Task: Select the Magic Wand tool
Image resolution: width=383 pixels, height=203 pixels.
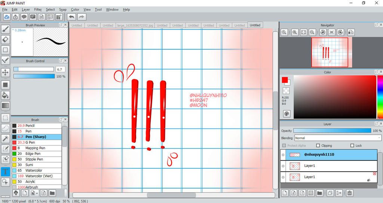Action: 5,138
